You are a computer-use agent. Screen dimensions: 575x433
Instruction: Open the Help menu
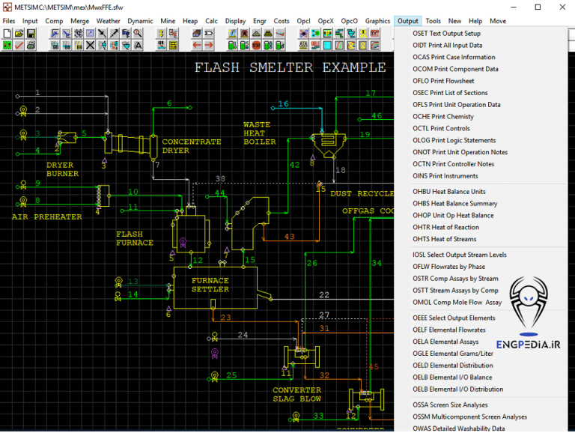[x=475, y=21]
